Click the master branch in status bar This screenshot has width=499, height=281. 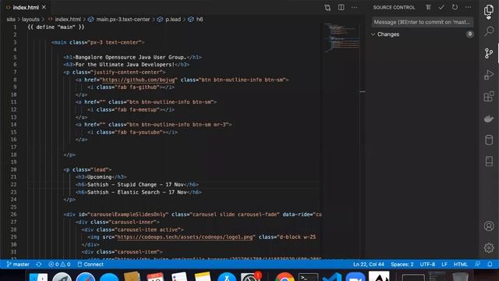coord(18,264)
